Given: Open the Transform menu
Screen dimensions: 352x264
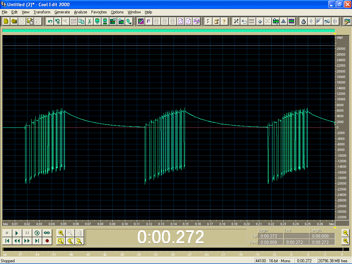Looking at the screenshot, I should pyautogui.click(x=42, y=12).
